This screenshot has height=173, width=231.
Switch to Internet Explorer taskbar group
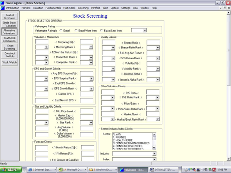[x=42, y=170]
